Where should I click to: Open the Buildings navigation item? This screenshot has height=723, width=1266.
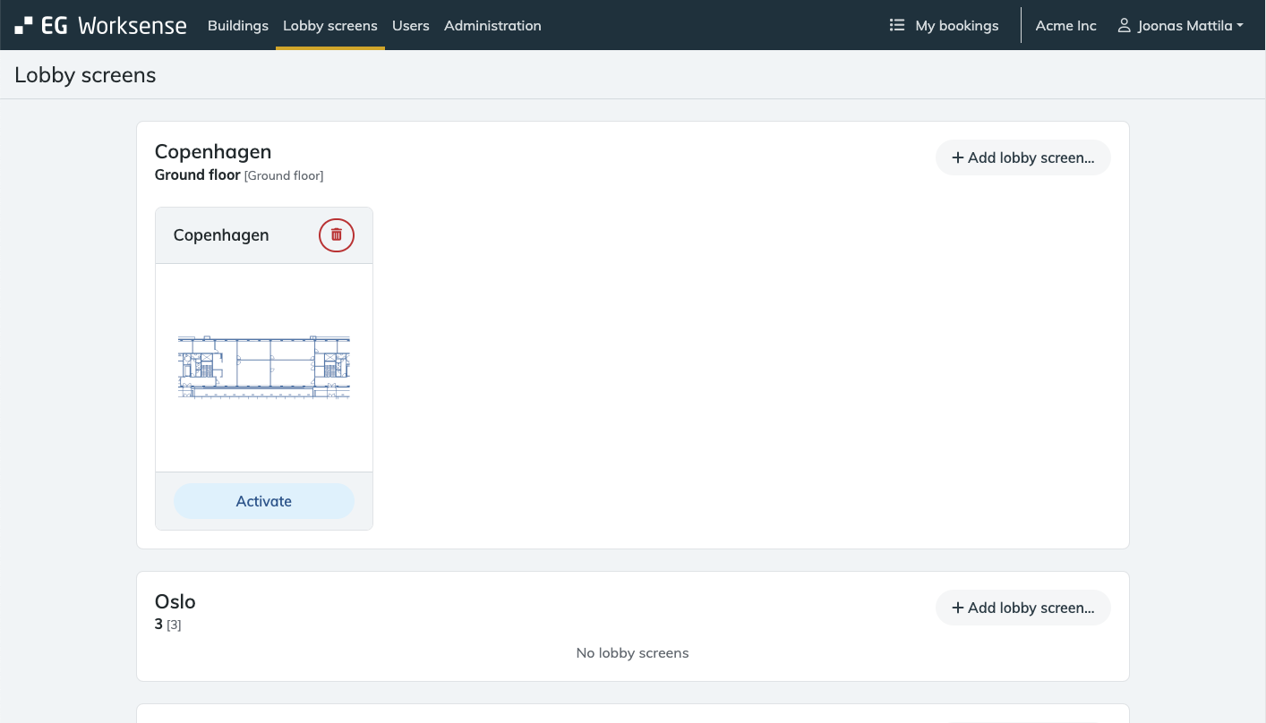click(x=238, y=26)
